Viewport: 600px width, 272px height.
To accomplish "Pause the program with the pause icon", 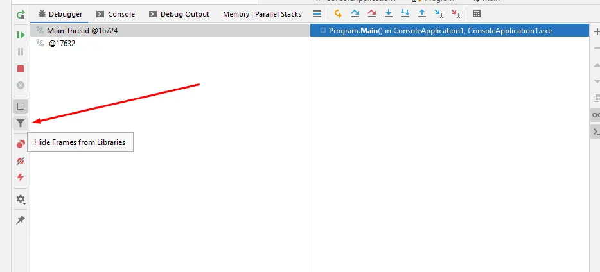I will coord(21,51).
